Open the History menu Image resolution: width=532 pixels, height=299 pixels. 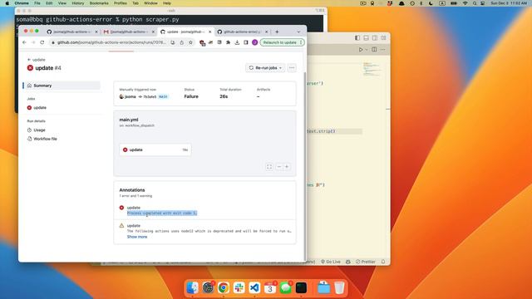click(77, 3)
